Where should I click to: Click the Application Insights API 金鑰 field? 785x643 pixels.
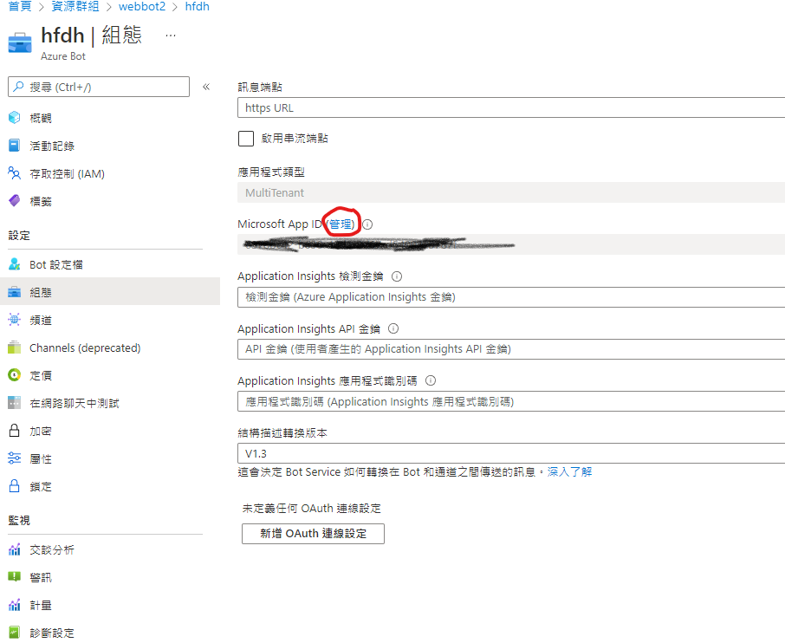(511, 349)
